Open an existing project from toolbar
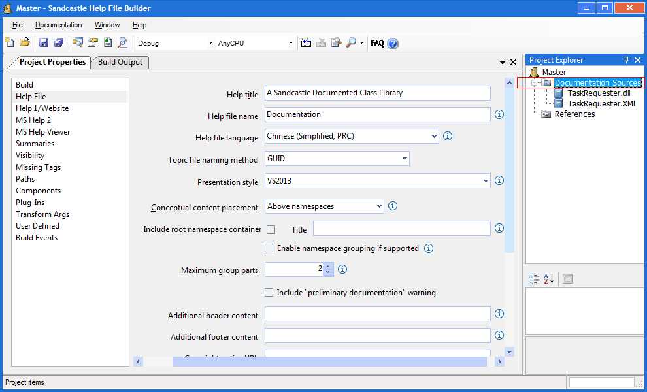Screen dimensions: 647x392 pyautogui.click(x=25, y=42)
